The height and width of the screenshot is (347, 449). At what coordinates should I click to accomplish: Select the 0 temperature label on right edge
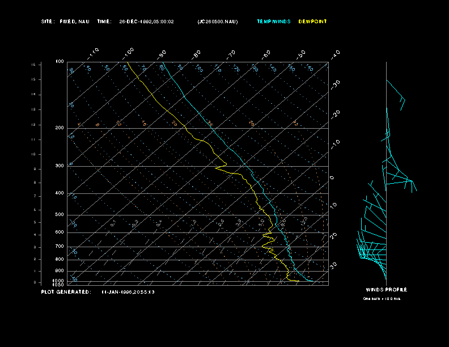click(332, 178)
